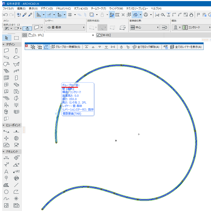The height and width of the screenshot is (211, 211).
Task: Inject parameters with syringe icon
Action: pyautogui.click(x=30, y=15)
